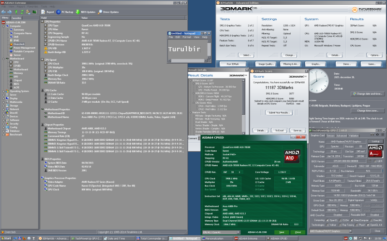
Task: Click the Result Details vertical scrollbar
Action: pos(243,107)
